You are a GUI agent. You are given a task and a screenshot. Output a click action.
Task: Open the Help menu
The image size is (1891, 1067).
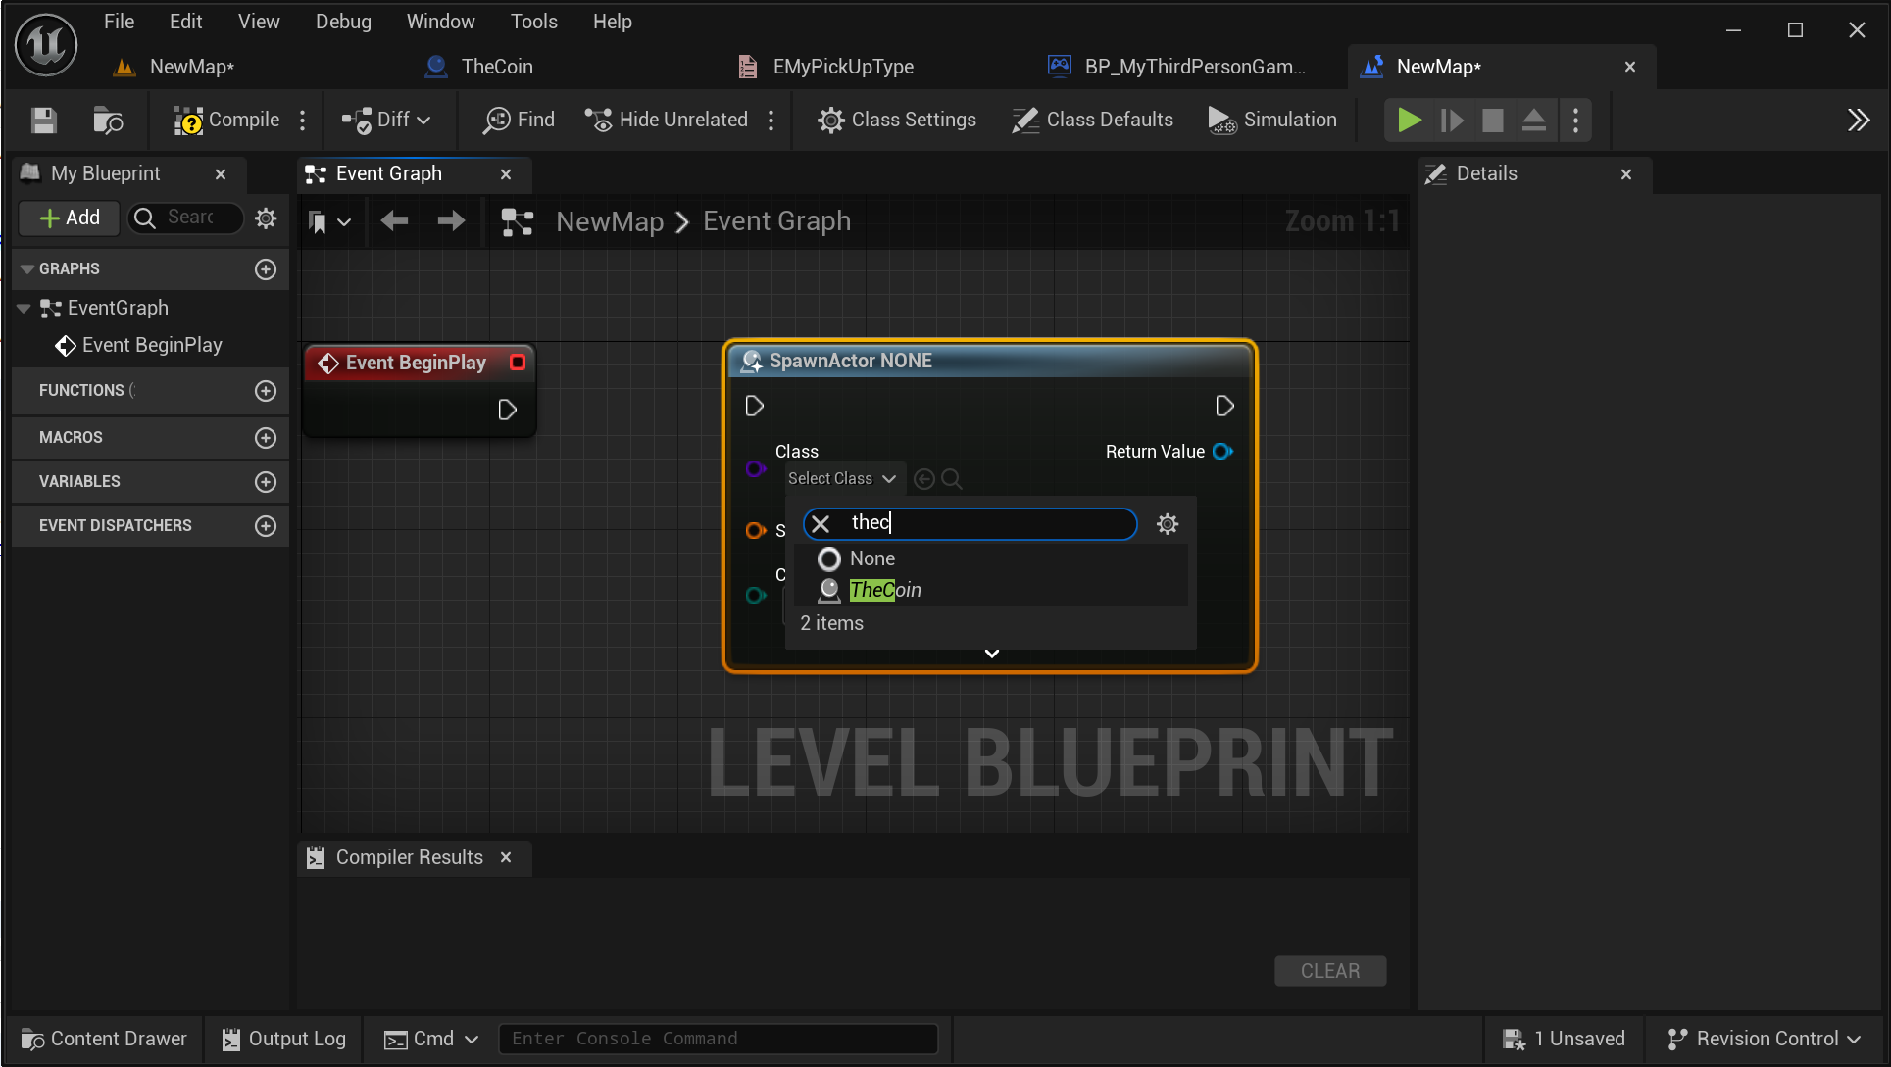tap(612, 22)
